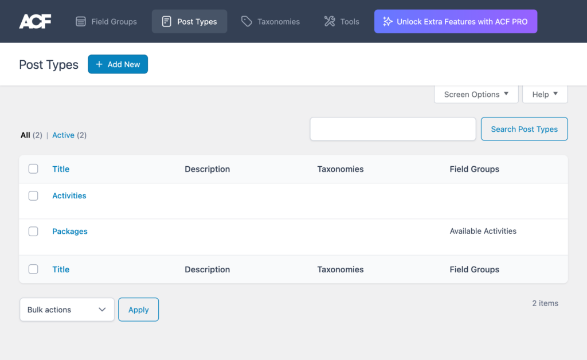Click the Taxonomies tag icon
The image size is (587, 360).
247,21
